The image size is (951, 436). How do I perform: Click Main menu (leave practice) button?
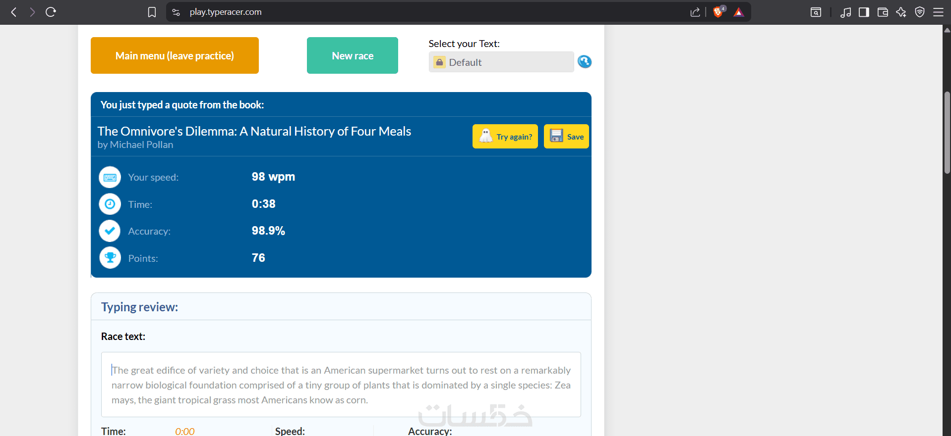click(175, 55)
